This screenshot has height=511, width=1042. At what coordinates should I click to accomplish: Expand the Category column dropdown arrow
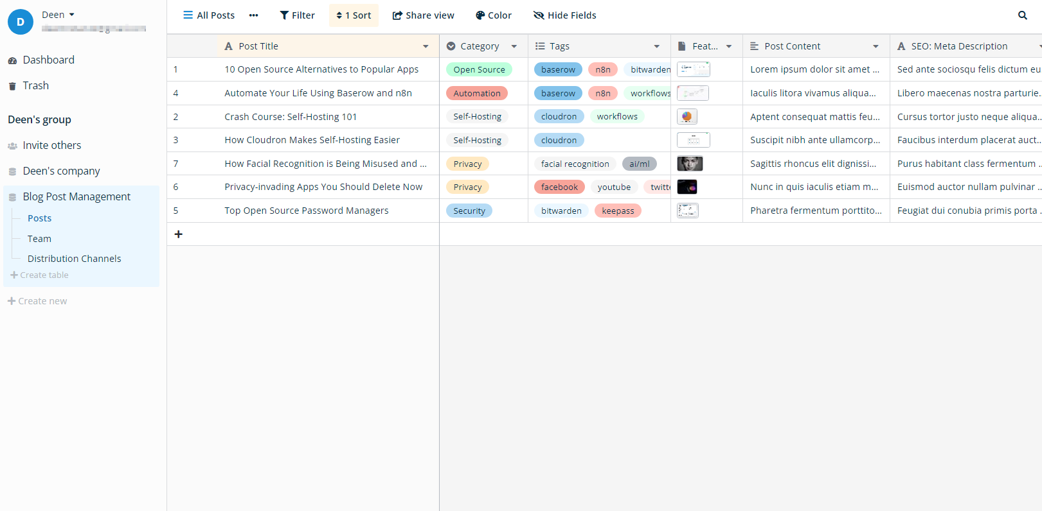pyautogui.click(x=514, y=46)
